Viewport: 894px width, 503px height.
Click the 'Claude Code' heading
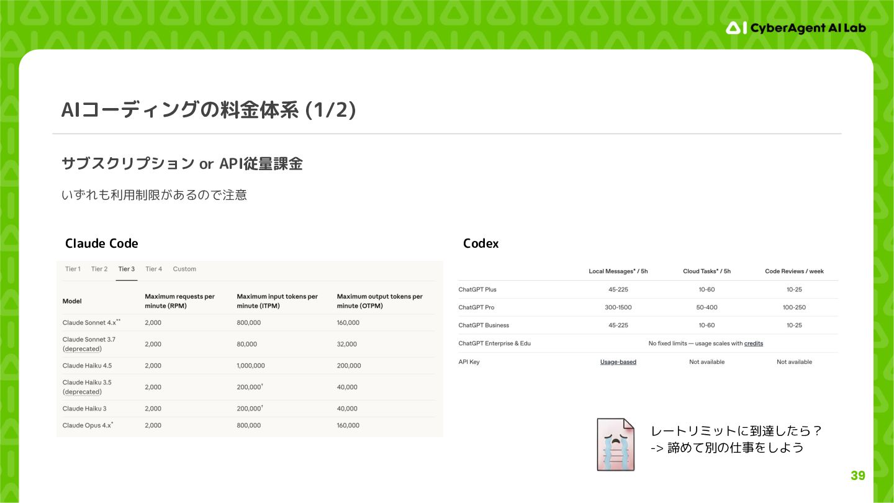pos(102,243)
